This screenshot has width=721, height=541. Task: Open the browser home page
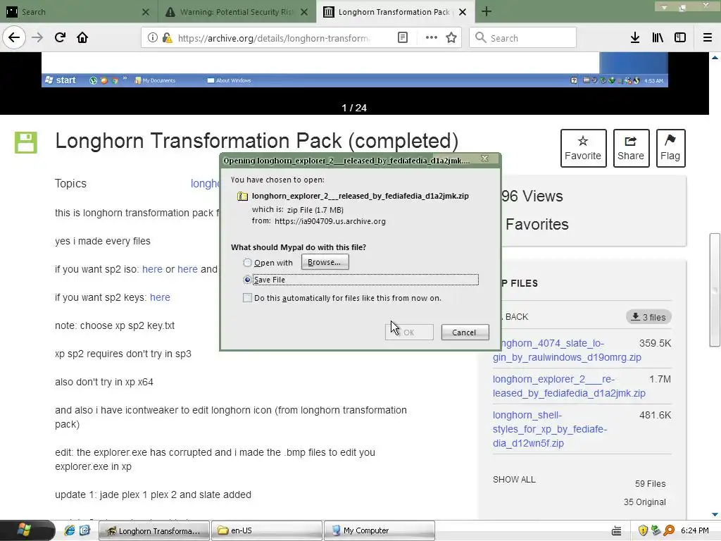(82, 37)
